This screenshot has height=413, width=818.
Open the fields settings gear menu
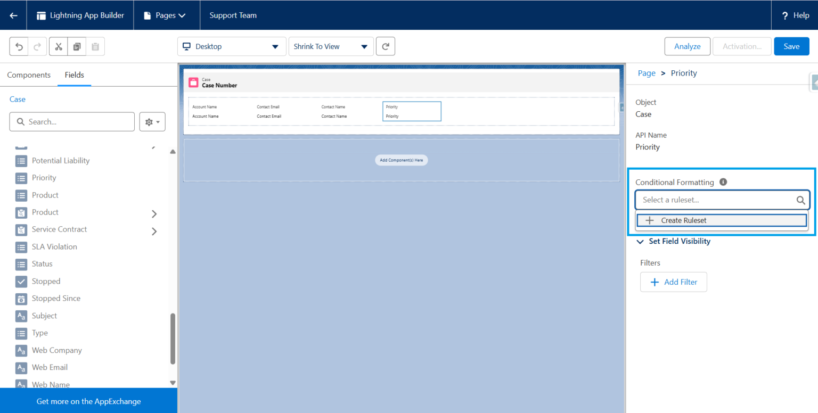point(152,122)
